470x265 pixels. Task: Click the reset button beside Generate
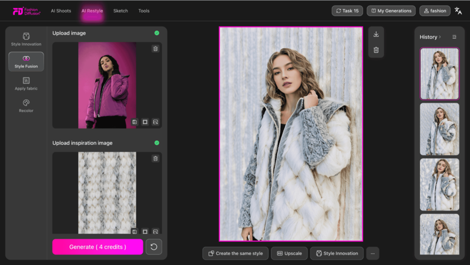[154, 247]
